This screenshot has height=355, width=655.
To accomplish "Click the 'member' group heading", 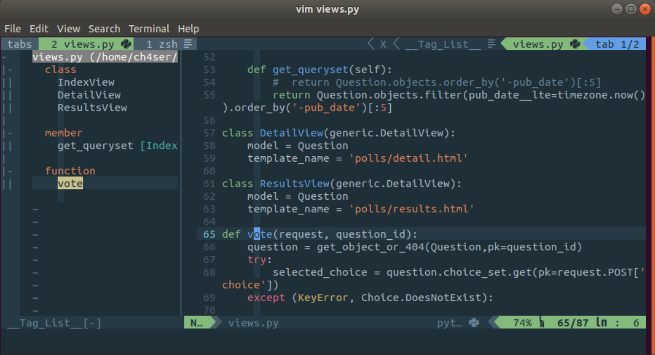I will pyautogui.click(x=64, y=133).
